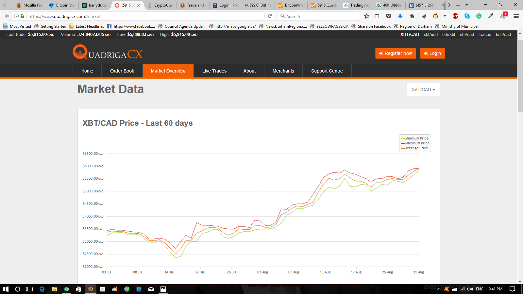Toggle the Maximum Price legend entry
The width and height of the screenshot is (523, 294).
(x=415, y=143)
